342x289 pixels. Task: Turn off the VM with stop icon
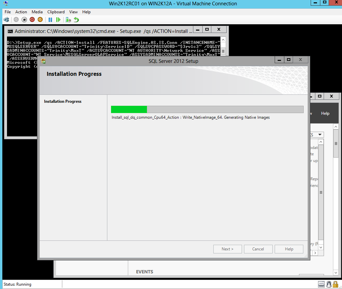(24, 20)
